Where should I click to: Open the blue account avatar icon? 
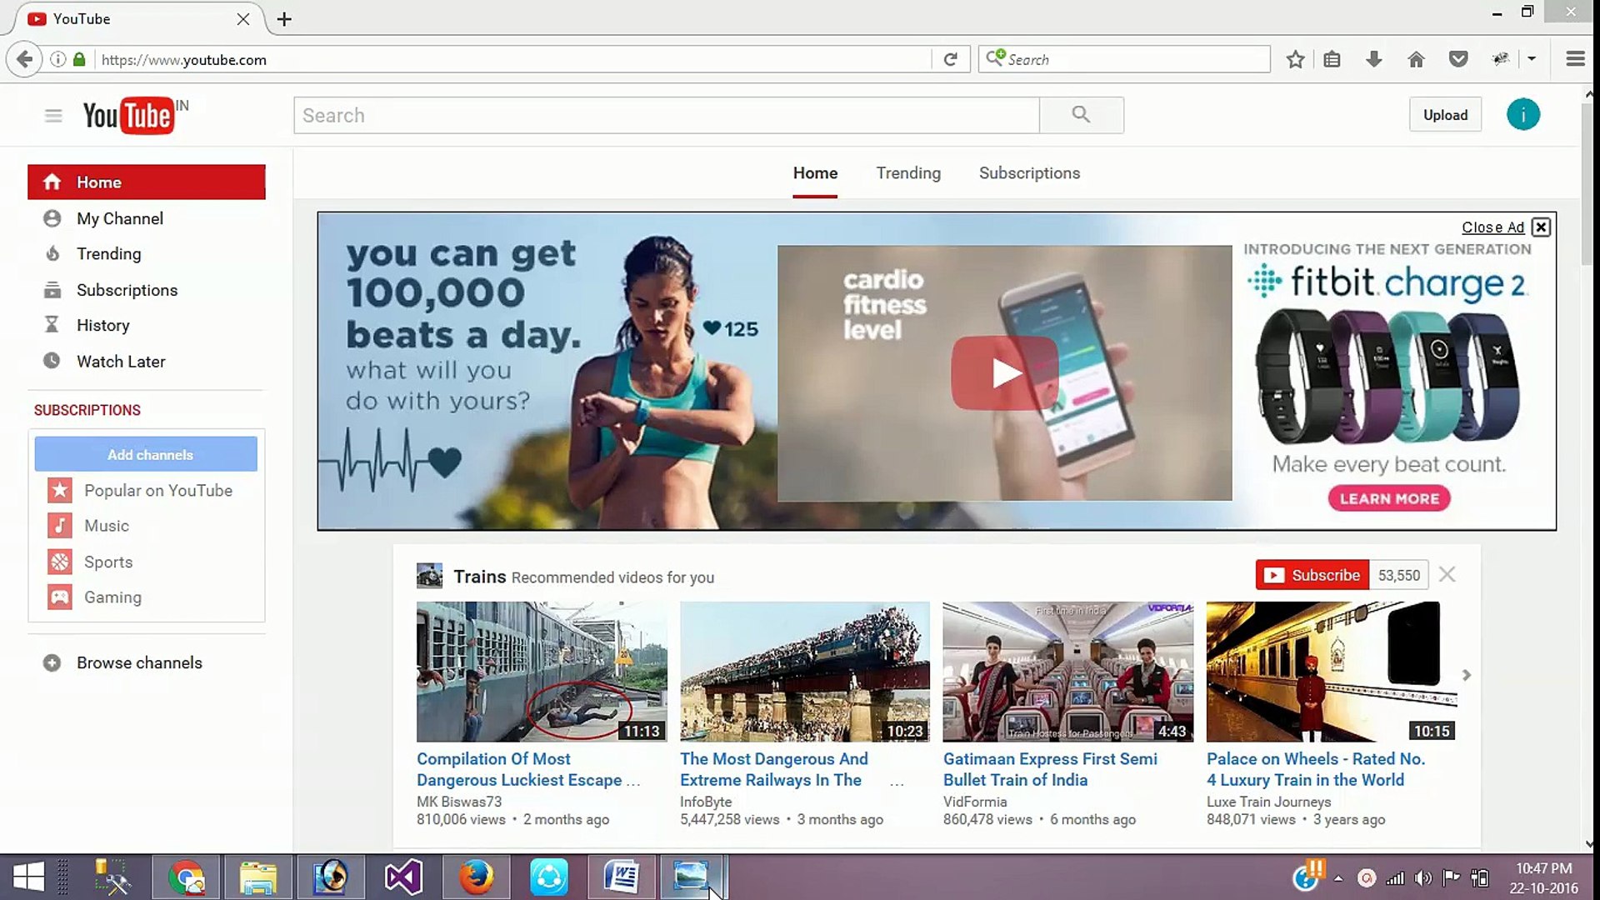(1522, 115)
